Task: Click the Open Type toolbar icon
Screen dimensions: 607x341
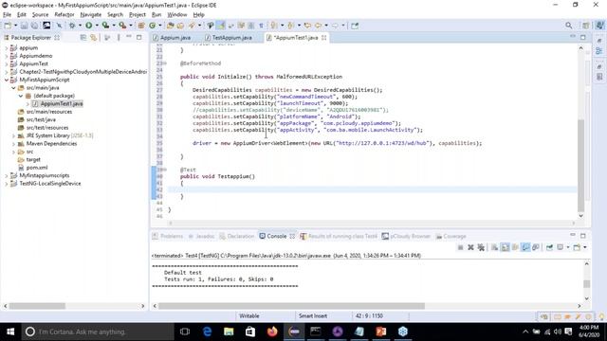Action: (x=171, y=26)
